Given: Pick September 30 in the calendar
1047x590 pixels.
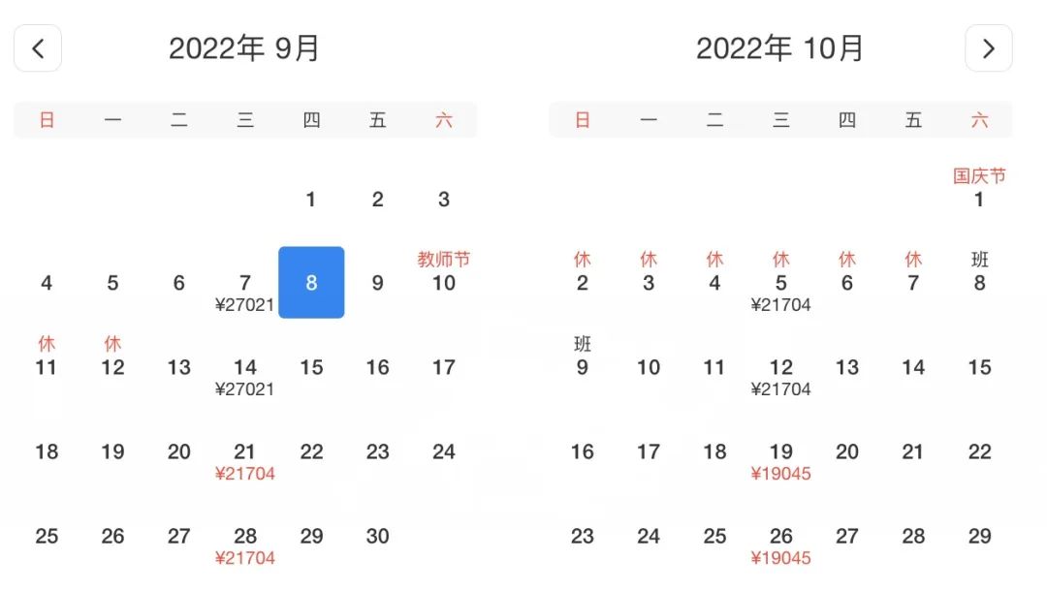Looking at the screenshot, I should pos(377,536).
